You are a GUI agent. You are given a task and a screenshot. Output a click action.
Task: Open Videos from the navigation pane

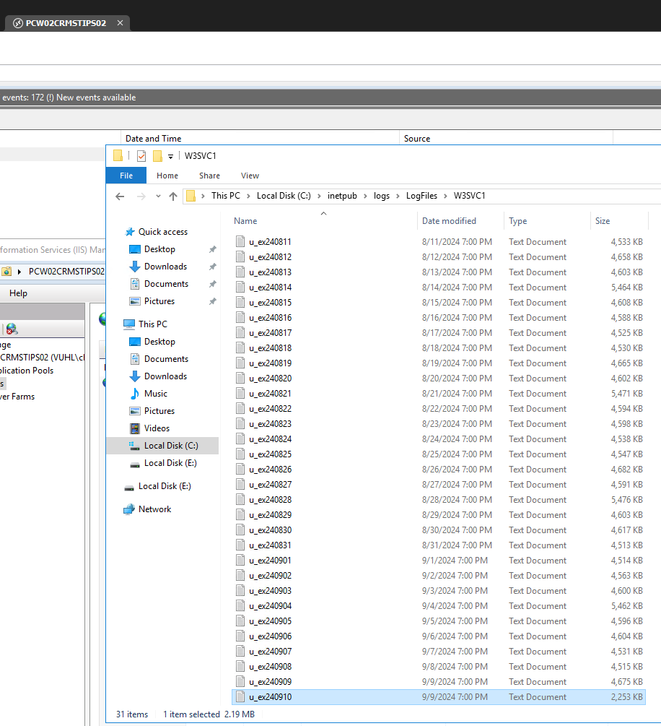coord(156,428)
